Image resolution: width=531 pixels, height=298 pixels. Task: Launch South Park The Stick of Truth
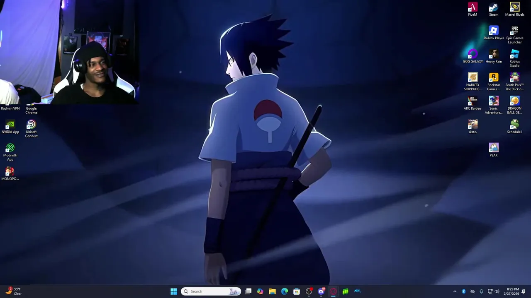(x=514, y=82)
